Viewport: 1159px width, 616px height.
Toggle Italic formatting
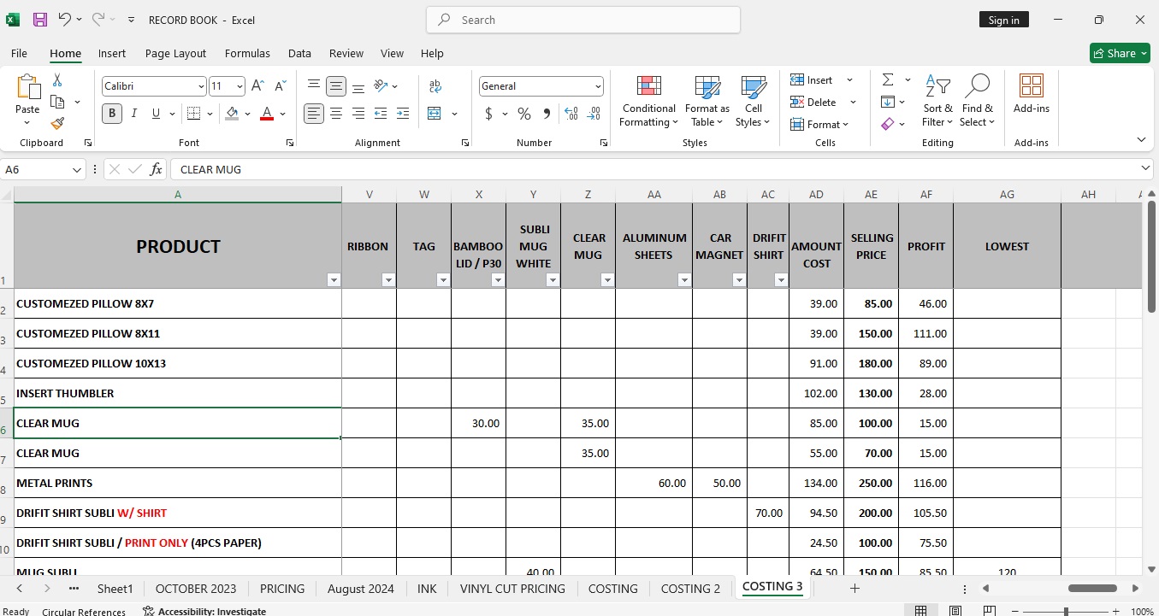134,114
